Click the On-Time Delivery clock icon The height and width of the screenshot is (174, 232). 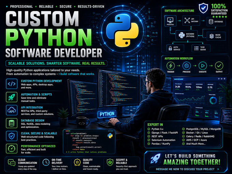click(x=46, y=162)
